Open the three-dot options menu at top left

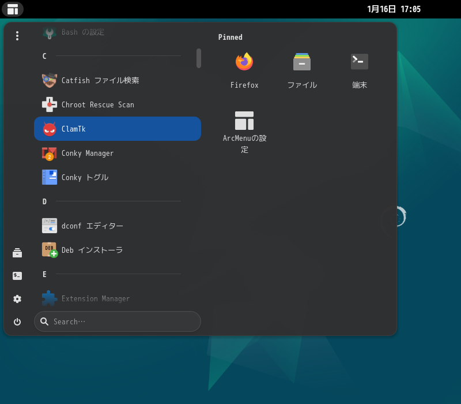point(17,35)
